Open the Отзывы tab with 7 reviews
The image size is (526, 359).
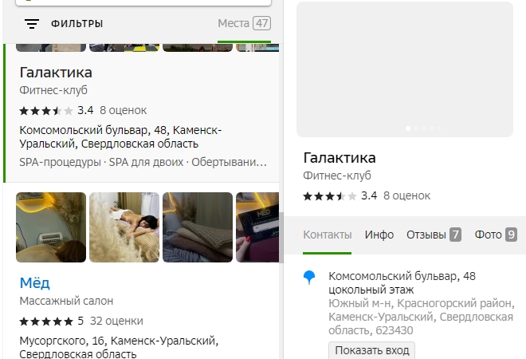click(x=434, y=235)
